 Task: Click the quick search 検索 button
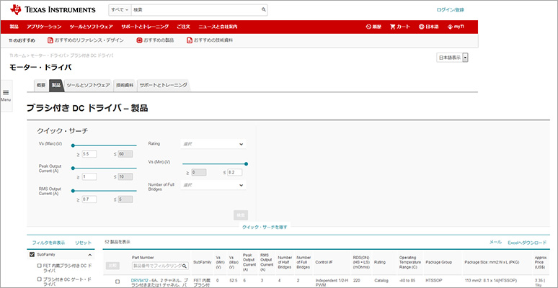point(241,215)
